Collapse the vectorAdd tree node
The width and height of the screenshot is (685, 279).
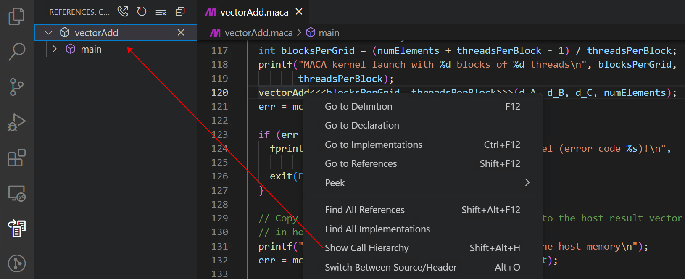(x=48, y=33)
